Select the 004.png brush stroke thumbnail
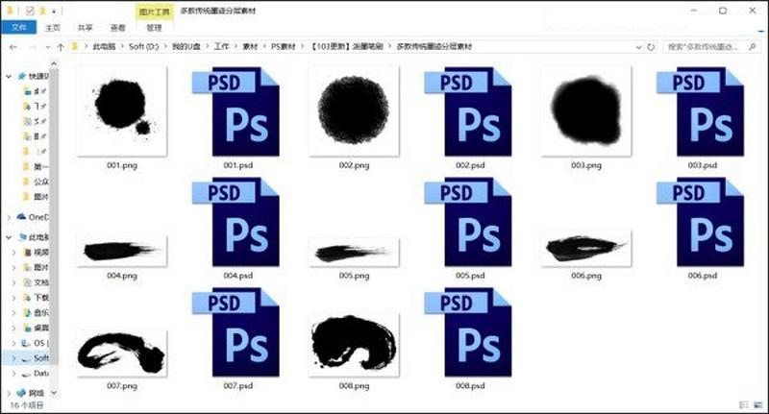This screenshot has height=414, width=769. 122,251
